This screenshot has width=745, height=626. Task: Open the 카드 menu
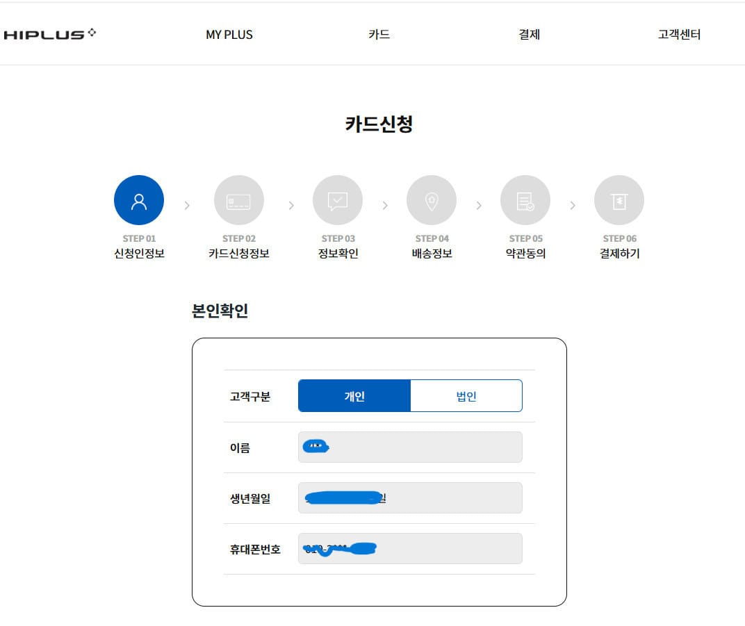click(379, 35)
